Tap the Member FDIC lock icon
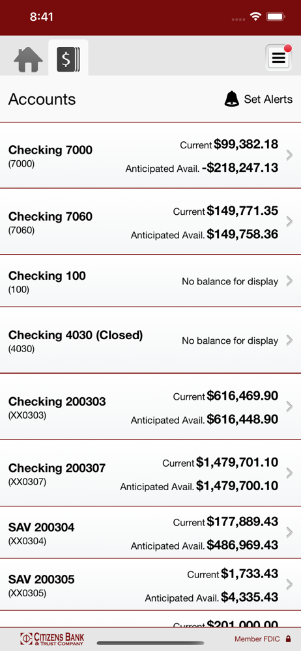The height and width of the screenshot is (651, 301). coord(288,639)
